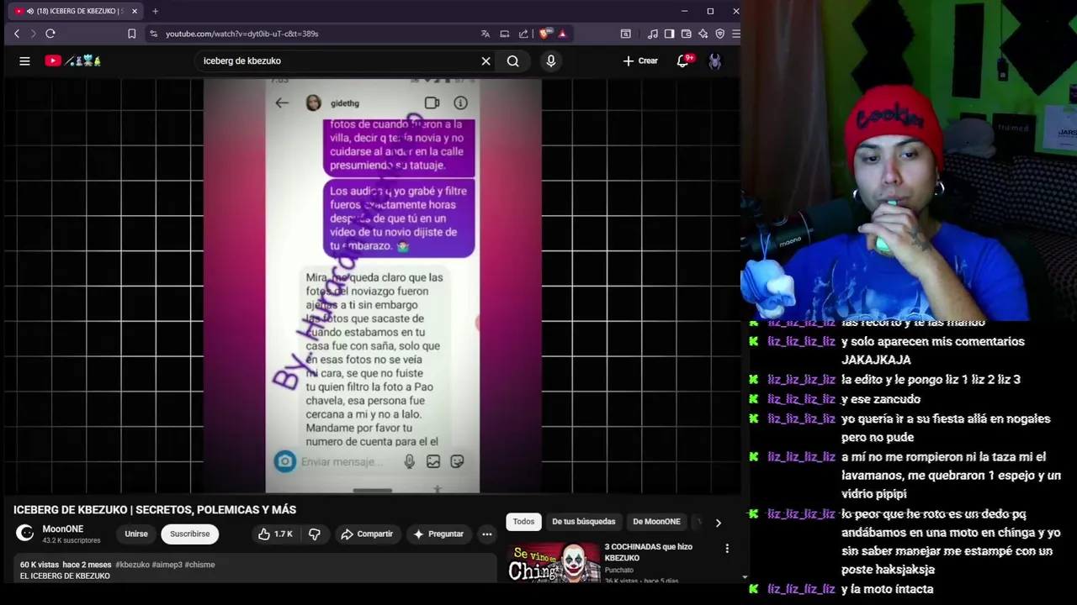Click the Unirse button
Screen dimensions: 1077x605
[x=136, y=534]
